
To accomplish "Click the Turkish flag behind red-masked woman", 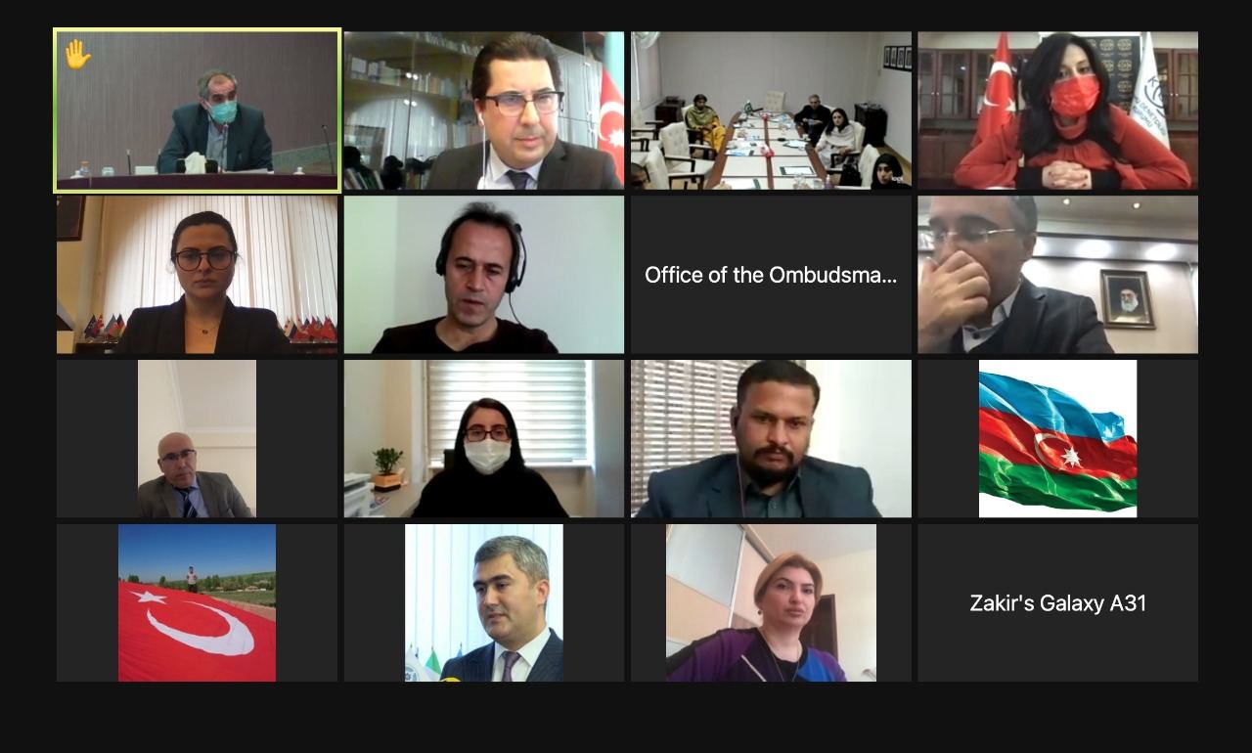I will pyautogui.click(x=996, y=88).
